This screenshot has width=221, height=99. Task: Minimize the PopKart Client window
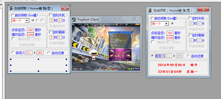pyautogui.click(x=117, y=18)
